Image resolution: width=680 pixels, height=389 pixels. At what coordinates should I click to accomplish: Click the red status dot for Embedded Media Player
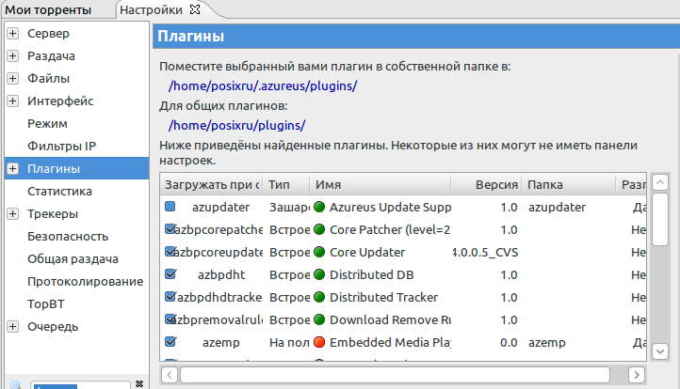319,342
